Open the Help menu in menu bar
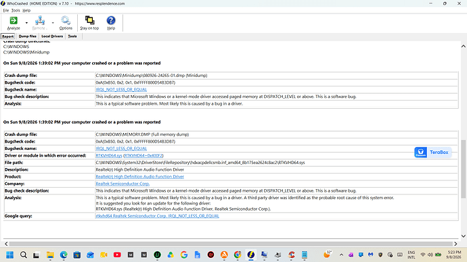This screenshot has height=262, width=467. click(26, 10)
